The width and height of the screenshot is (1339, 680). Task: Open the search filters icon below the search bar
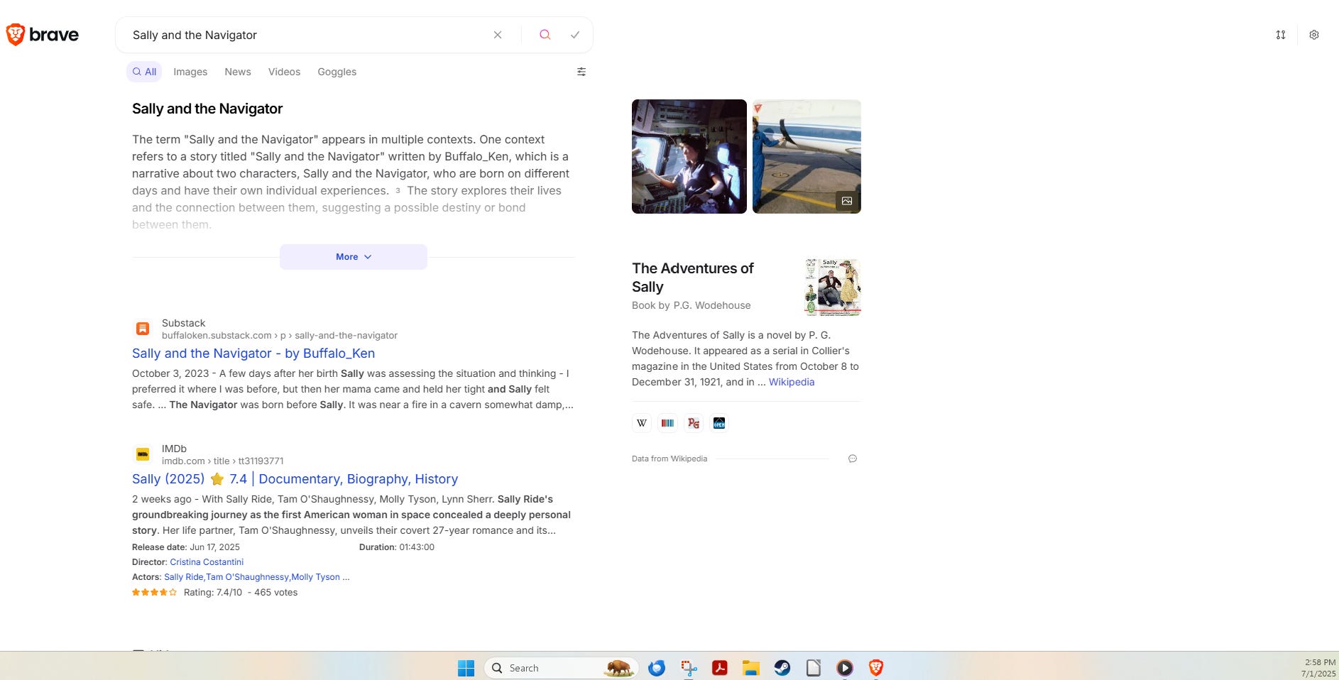(581, 72)
